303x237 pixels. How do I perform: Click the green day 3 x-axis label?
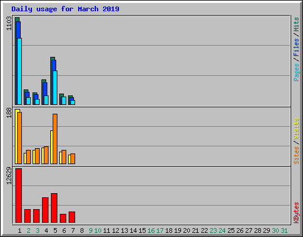37,230
